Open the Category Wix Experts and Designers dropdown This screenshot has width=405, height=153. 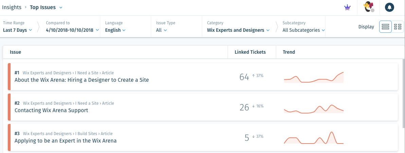coord(238,30)
